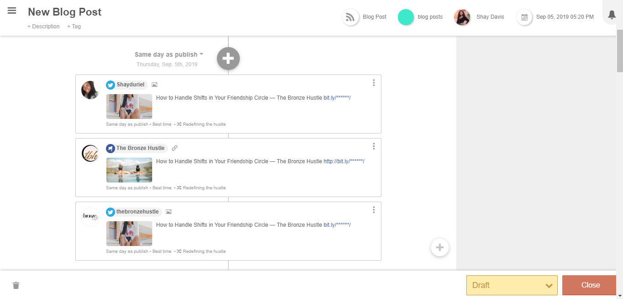Click image attachment icon next to thebronzehustle
The image size is (623, 299).
[169, 212]
